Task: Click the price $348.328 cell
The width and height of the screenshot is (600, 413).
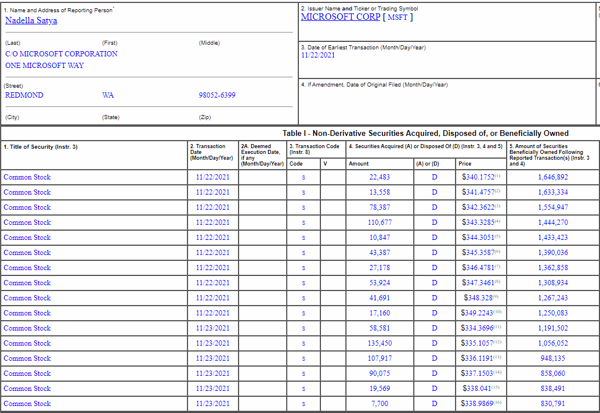Action: (x=478, y=298)
